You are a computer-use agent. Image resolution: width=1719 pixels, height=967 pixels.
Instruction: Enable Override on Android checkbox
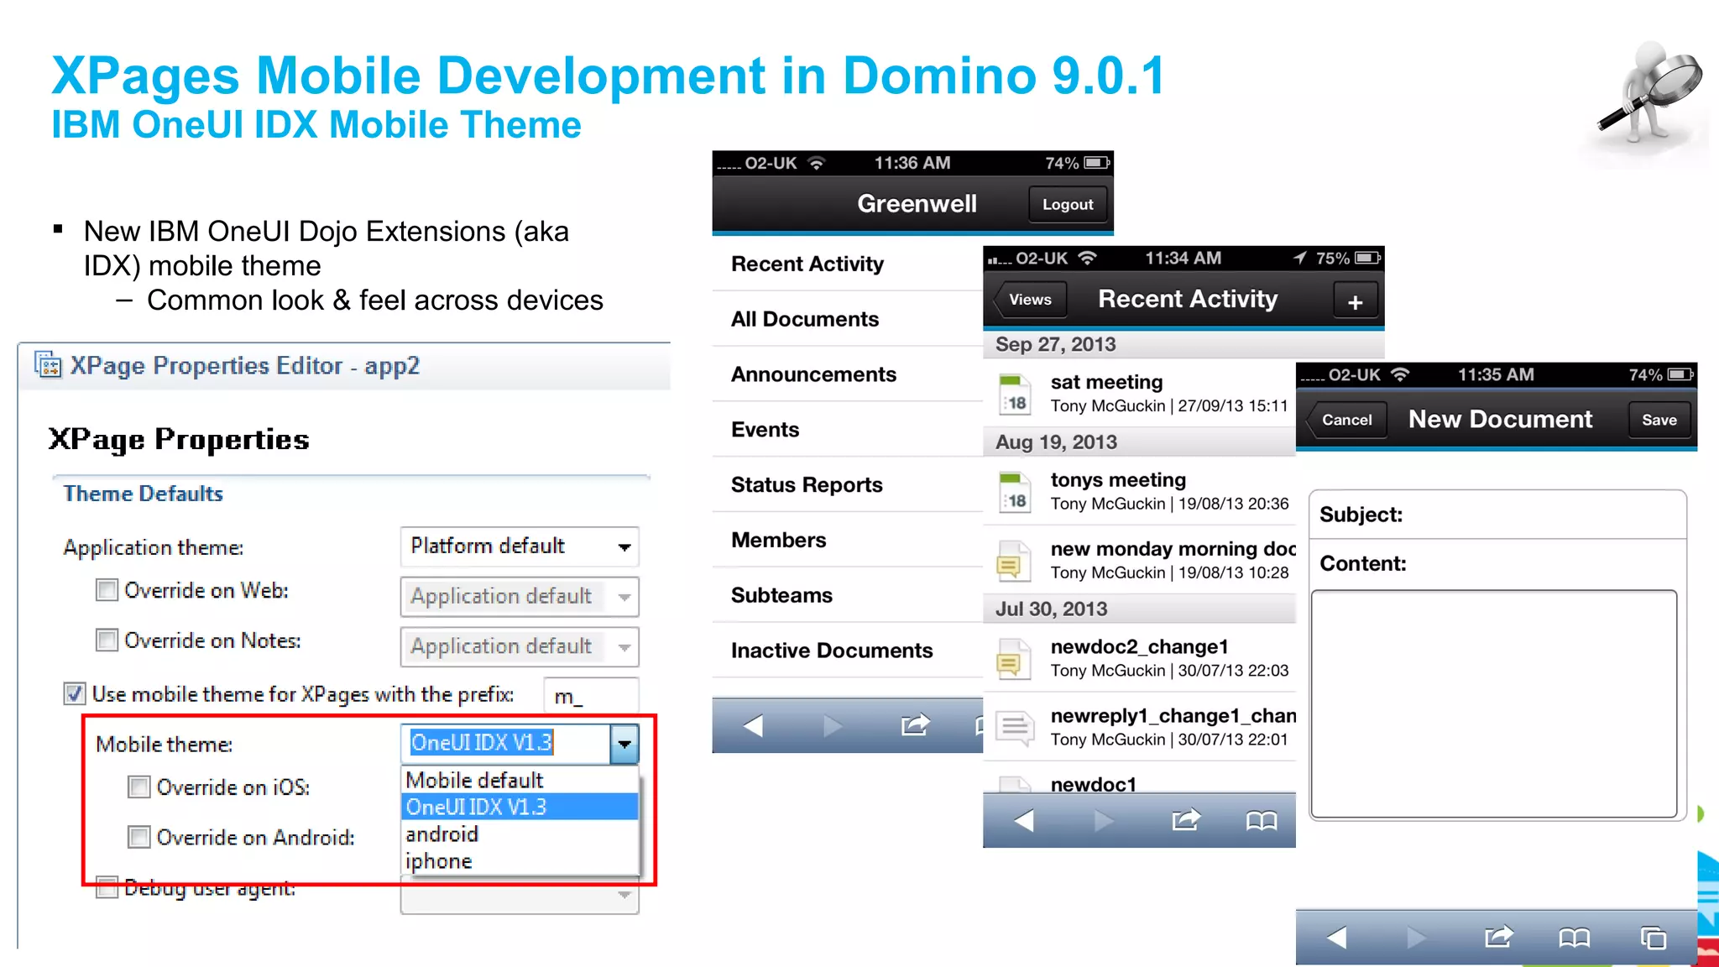(139, 837)
